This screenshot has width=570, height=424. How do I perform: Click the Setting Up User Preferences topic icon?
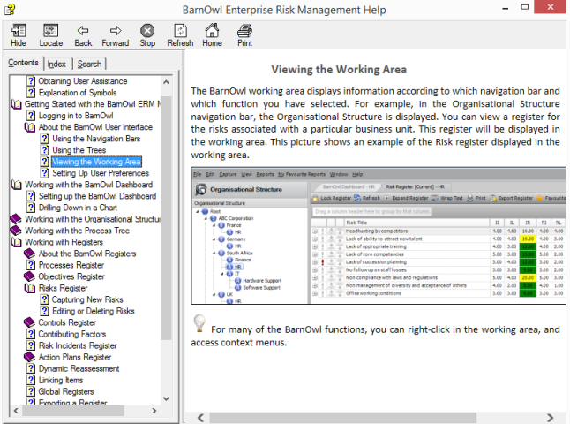(x=44, y=173)
